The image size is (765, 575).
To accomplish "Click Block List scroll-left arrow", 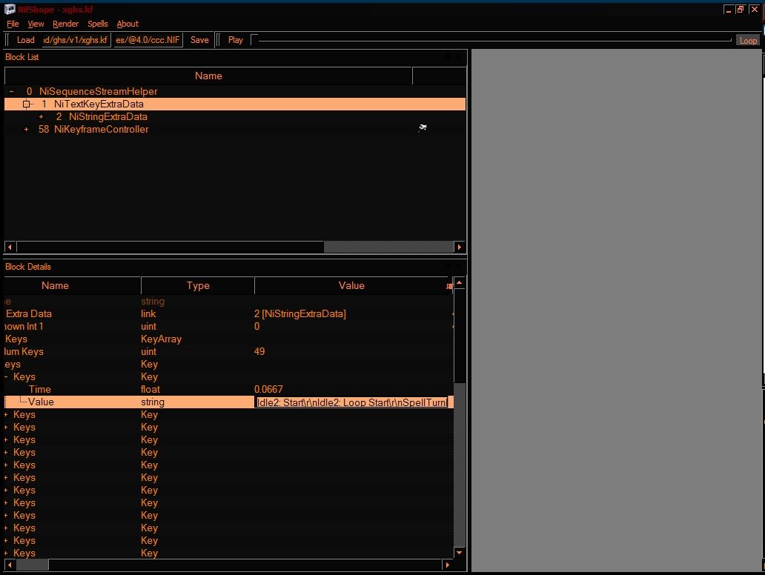I will tap(10, 247).
